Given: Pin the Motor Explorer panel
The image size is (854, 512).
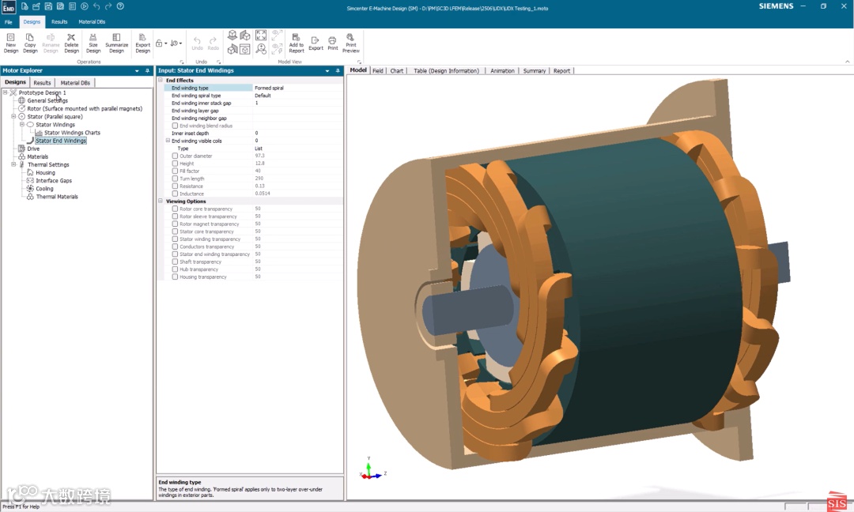Looking at the screenshot, I should (147, 71).
